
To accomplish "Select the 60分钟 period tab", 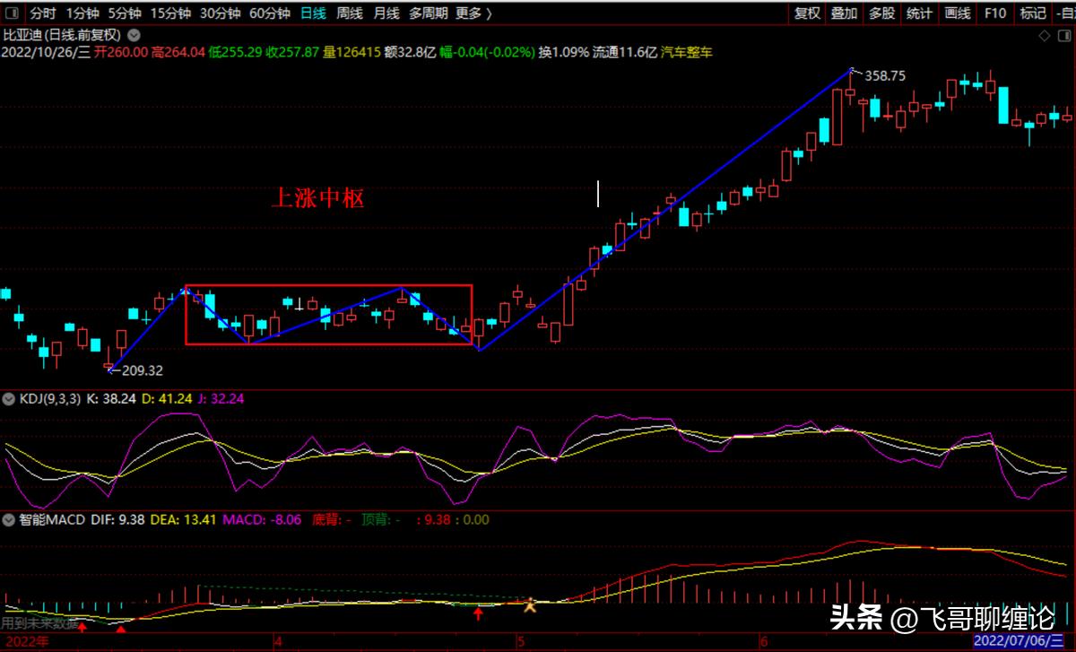I will [269, 13].
